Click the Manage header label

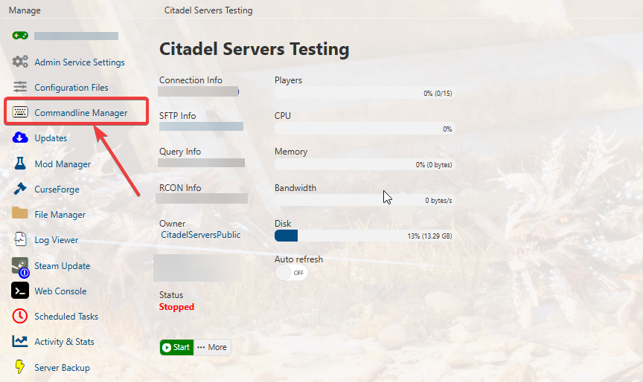(25, 10)
